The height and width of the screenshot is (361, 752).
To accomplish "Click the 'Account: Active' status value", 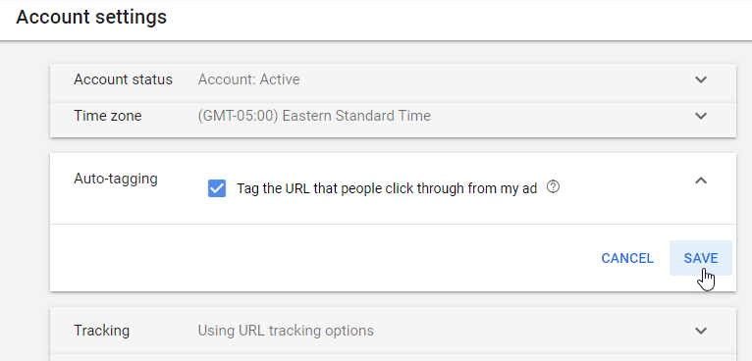I will (249, 79).
